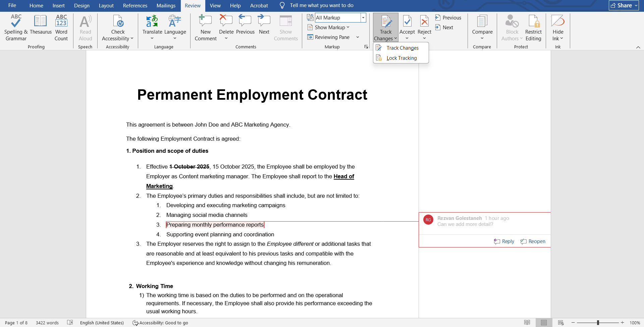The image size is (644, 327).
Task: Accept the tracked change
Action: tap(407, 24)
